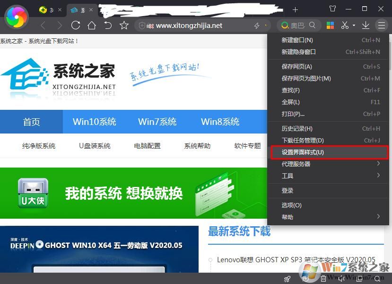Toggle the bookmark star for current page
This screenshot has height=284, width=392.
(x=124, y=25)
